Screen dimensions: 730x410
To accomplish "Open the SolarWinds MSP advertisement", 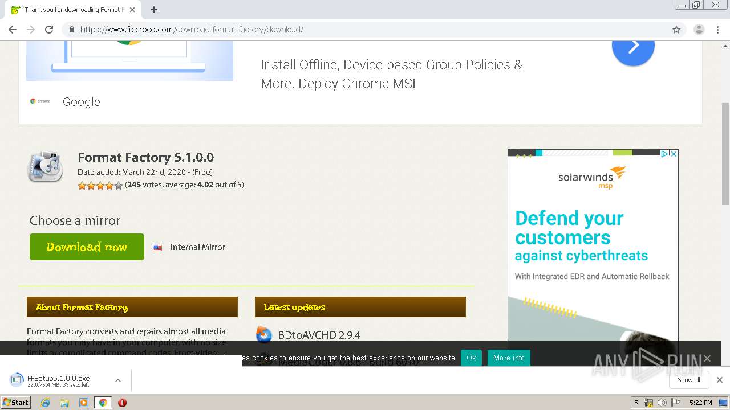I will (593, 251).
